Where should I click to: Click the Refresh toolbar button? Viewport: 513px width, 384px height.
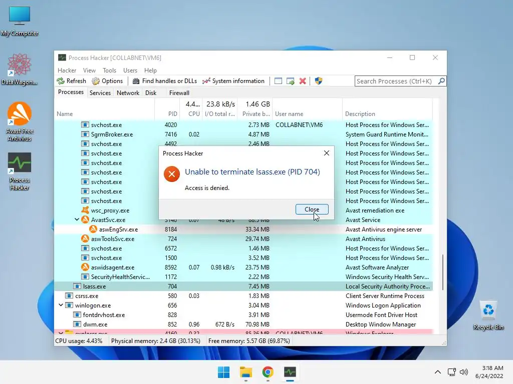72,81
